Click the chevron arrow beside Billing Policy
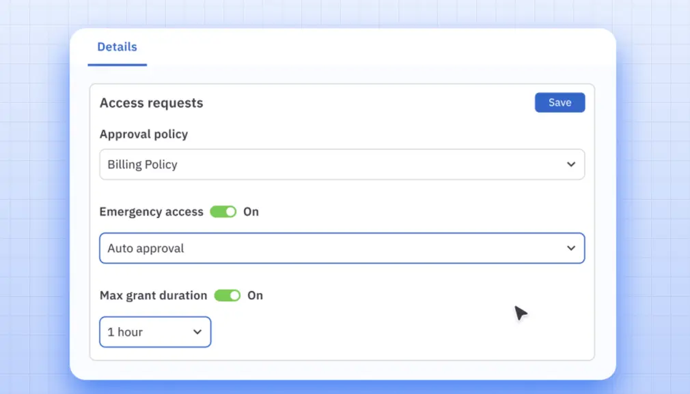This screenshot has width=690, height=394. coord(571,164)
